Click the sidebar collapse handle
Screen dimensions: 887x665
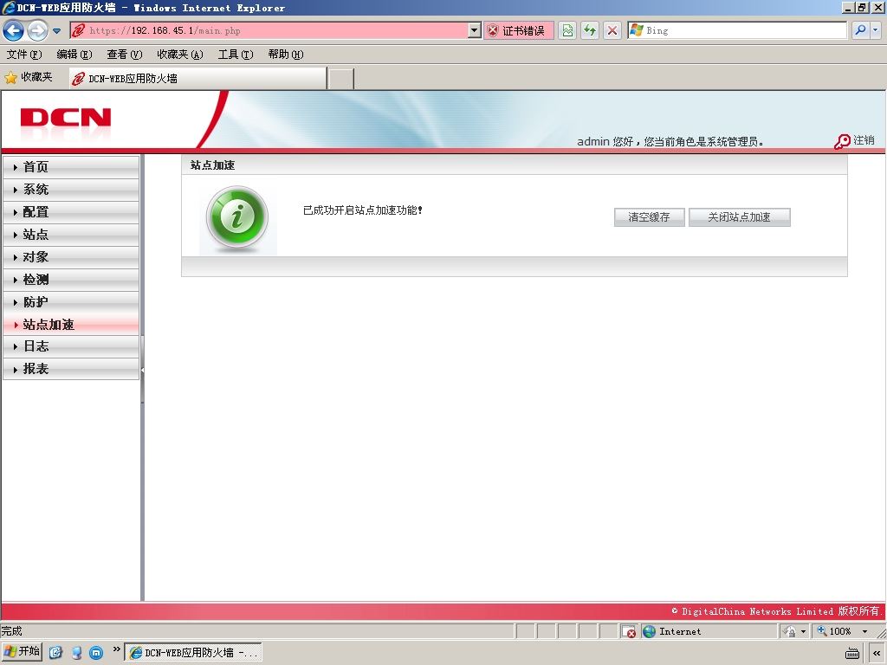[x=143, y=370]
